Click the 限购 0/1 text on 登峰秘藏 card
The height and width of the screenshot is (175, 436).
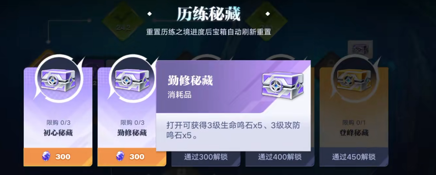pos(354,123)
